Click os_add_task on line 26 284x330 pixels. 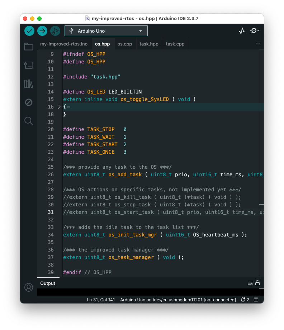125,175
